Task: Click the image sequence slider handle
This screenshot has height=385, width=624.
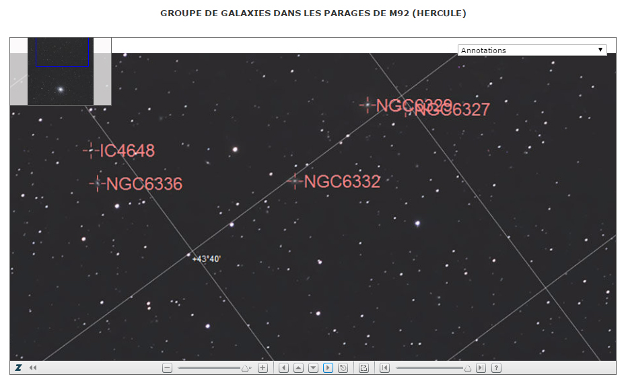Action: click(x=467, y=368)
